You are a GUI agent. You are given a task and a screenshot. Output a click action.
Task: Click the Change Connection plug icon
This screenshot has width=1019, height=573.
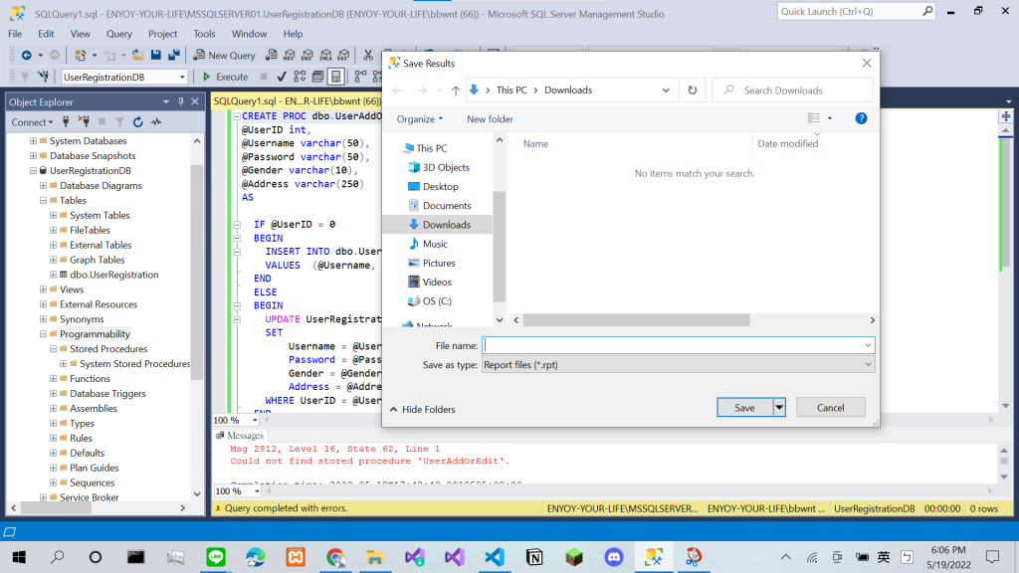[43, 77]
